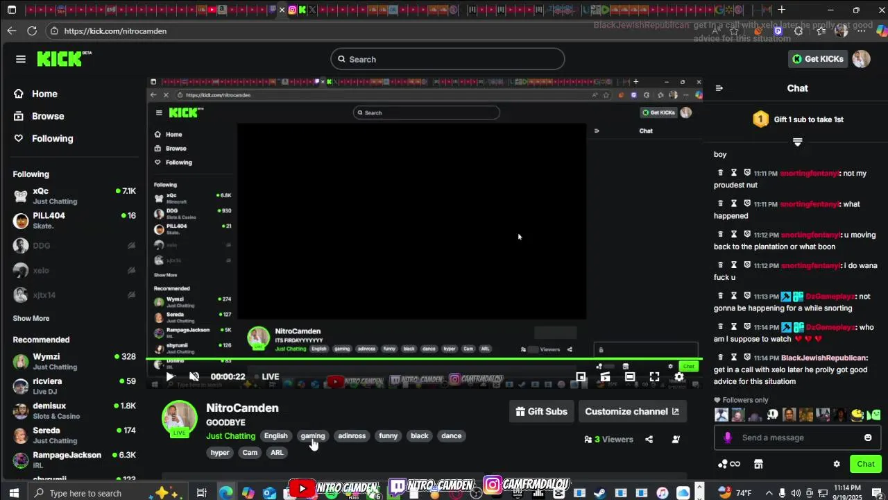This screenshot has width=888, height=500.
Task: Select the hyper tag
Action: [x=220, y=453]
